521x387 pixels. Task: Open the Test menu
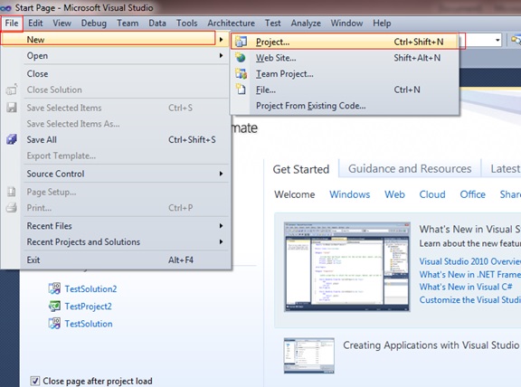[273, 24]
